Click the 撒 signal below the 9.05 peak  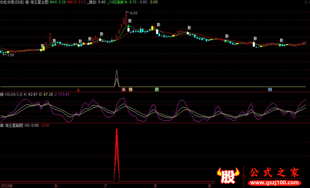[130, 21]
